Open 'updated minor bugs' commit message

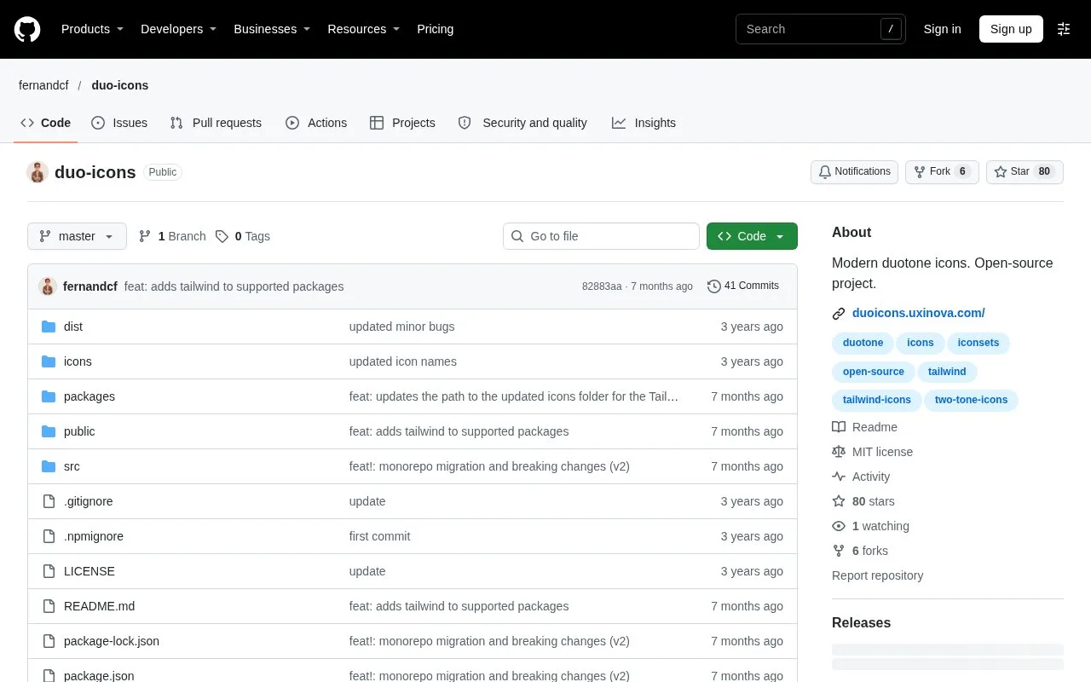coord(401,327)
